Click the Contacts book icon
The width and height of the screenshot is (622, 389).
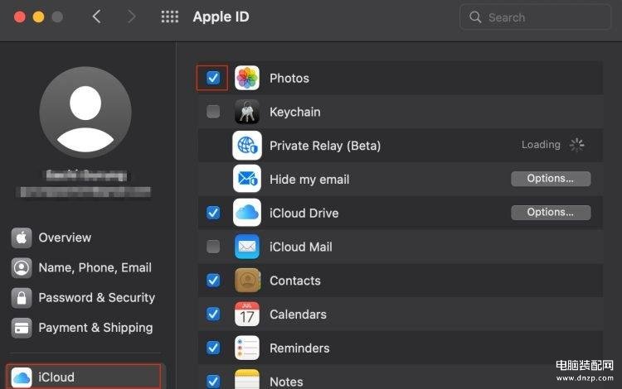(247, 281)
